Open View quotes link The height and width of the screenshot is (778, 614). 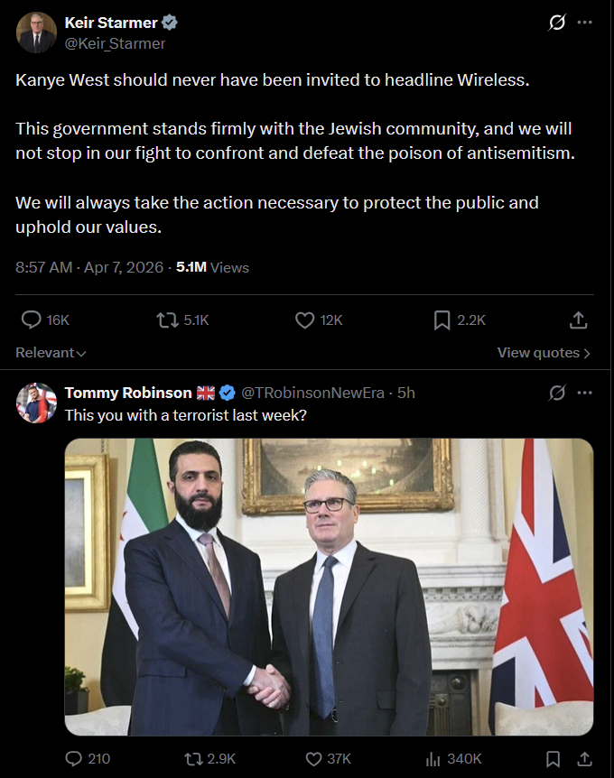pyautogui.click(x=544, y=353)
